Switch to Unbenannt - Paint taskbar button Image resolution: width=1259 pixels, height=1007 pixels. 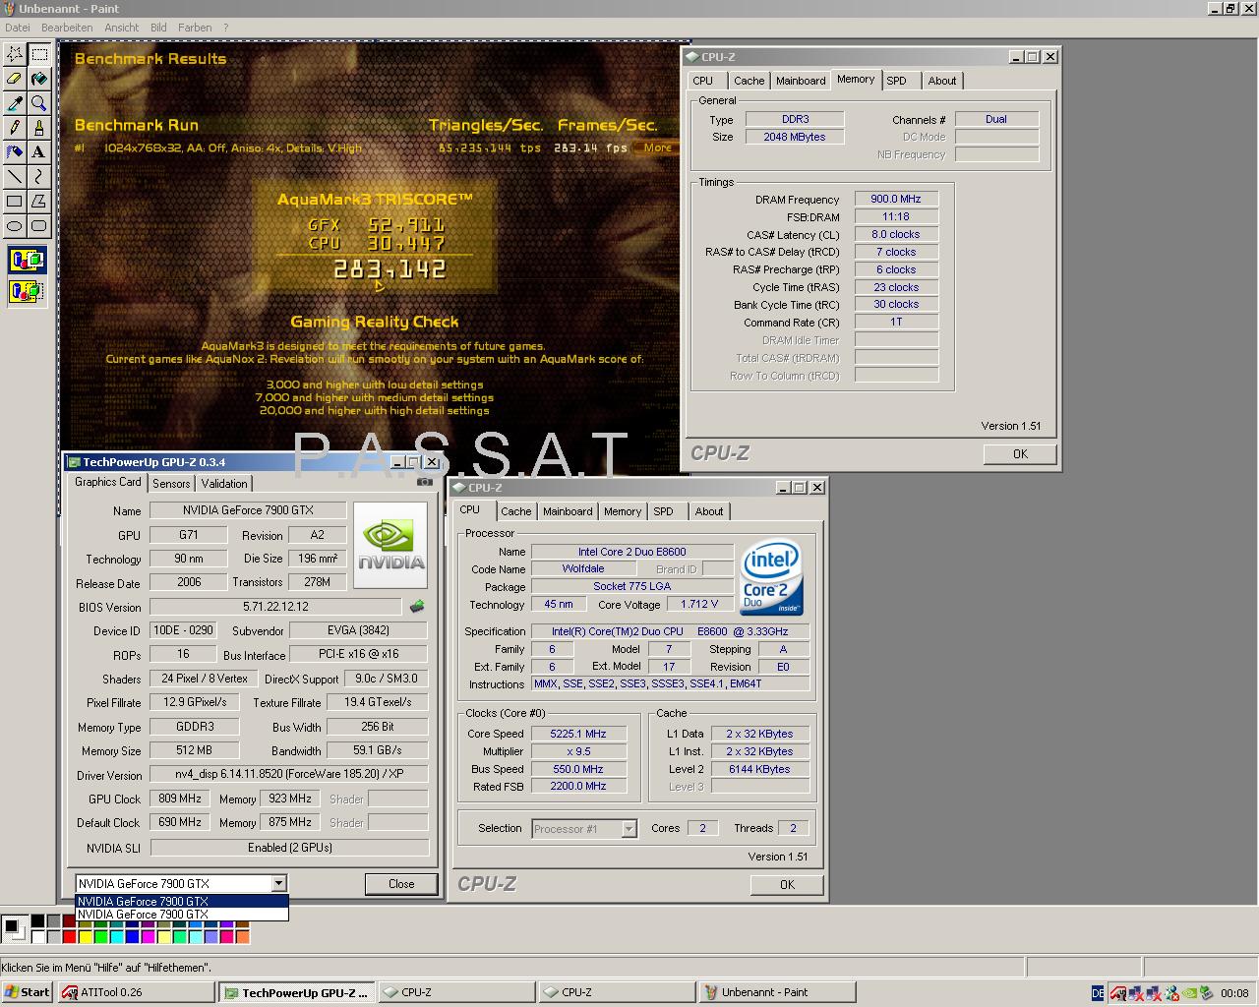point(777,992)
